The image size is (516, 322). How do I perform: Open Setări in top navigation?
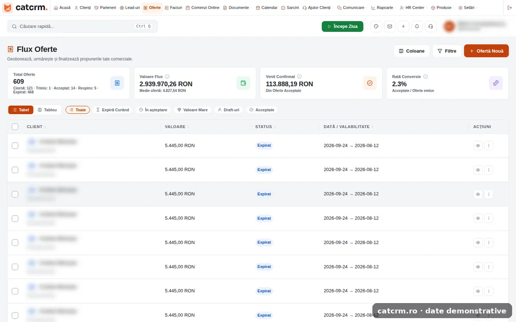coord(467,8)
